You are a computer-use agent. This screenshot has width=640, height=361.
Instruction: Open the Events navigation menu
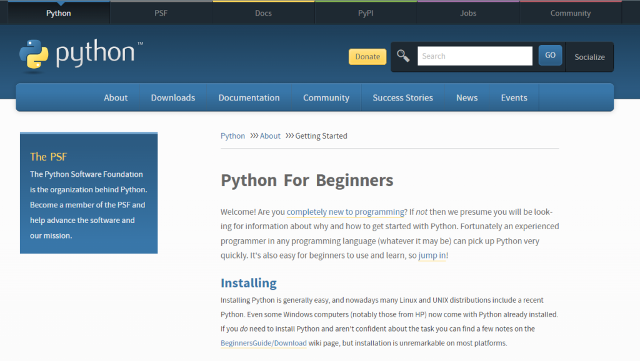coord(514,97)
